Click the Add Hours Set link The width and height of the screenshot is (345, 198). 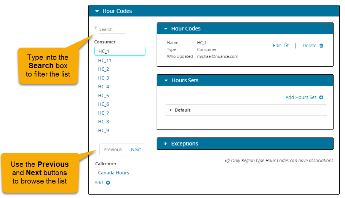pos(301,97)
